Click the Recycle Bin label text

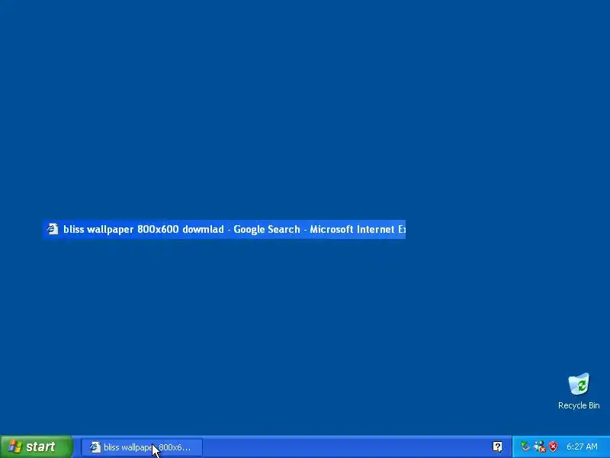coord(579,405)
